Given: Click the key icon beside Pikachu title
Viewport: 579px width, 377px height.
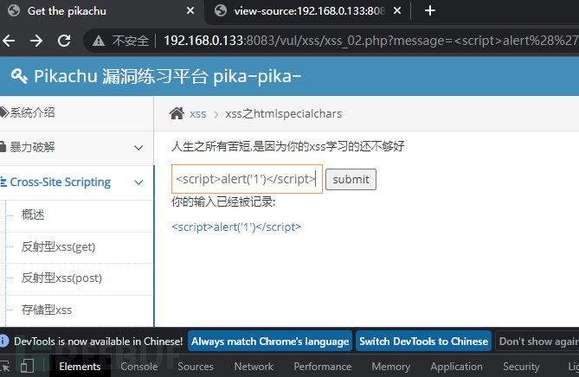Looking at the screenshot, I should [x=19, y=76].
